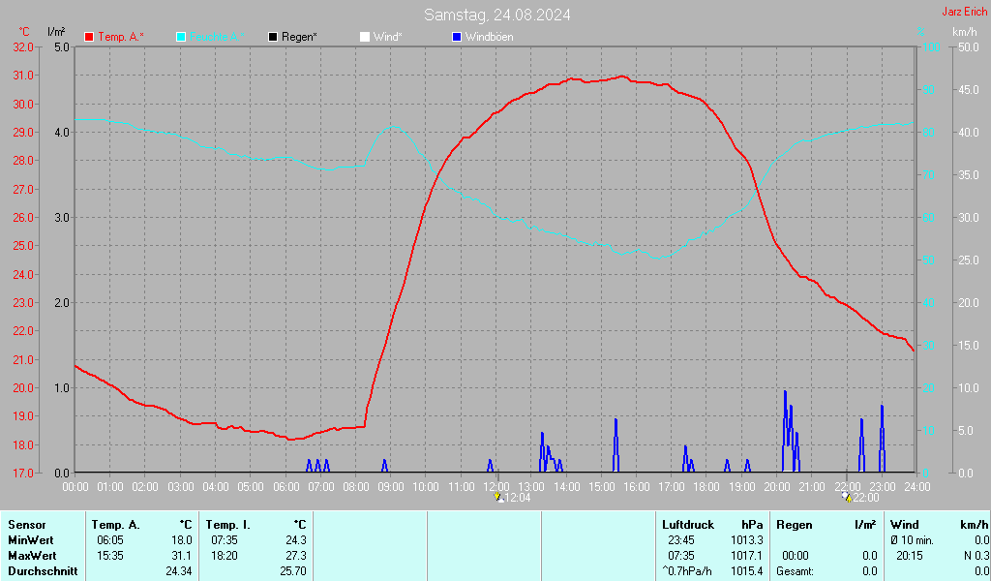Click the marker icon beside 22:00
991x581 pixels.
[846, 497]
